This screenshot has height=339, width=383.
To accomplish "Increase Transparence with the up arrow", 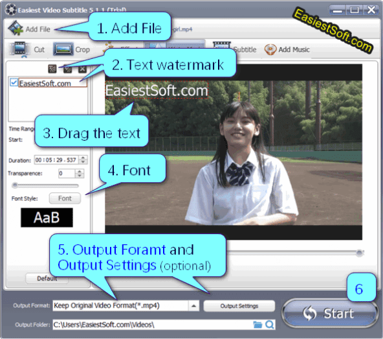I will coord(80,171).
